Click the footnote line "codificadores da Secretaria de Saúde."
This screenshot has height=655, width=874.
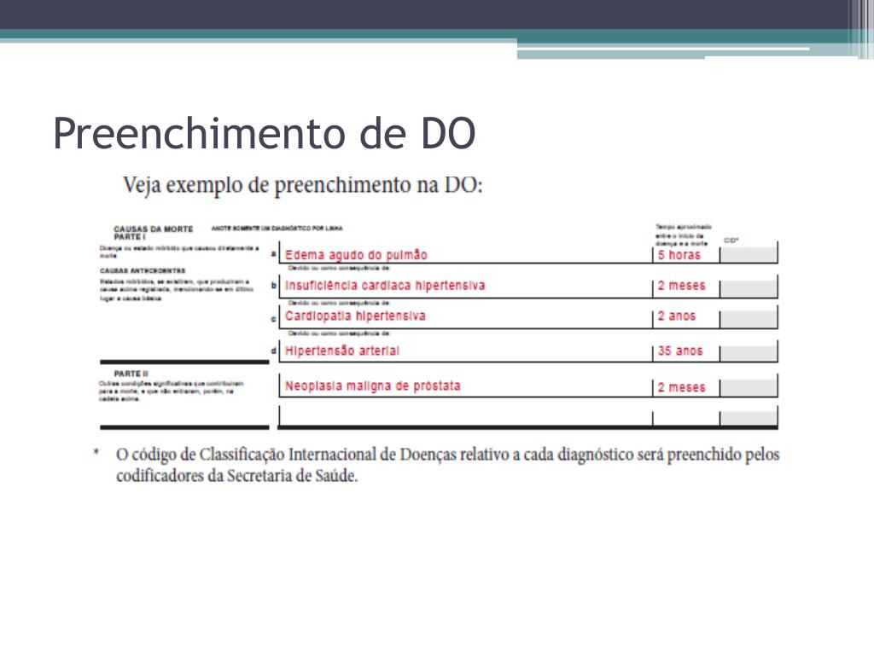pos(237,476)
